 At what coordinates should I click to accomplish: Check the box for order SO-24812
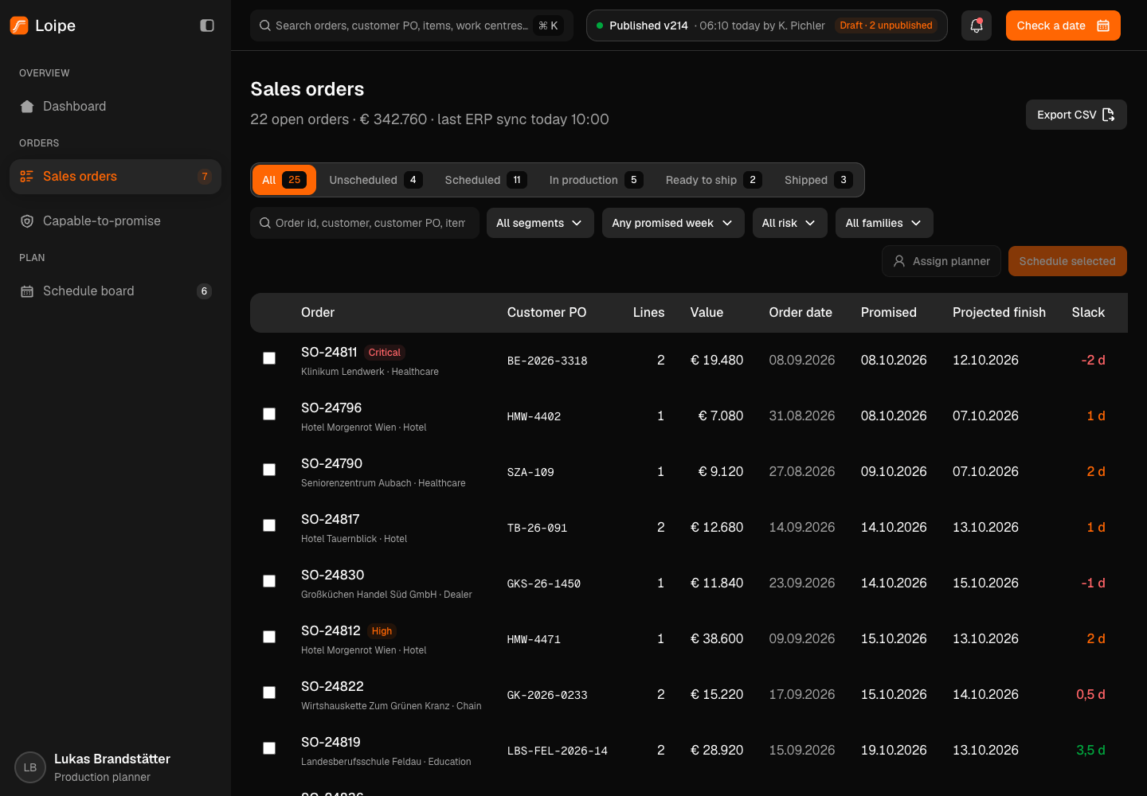tap(269, 637)
